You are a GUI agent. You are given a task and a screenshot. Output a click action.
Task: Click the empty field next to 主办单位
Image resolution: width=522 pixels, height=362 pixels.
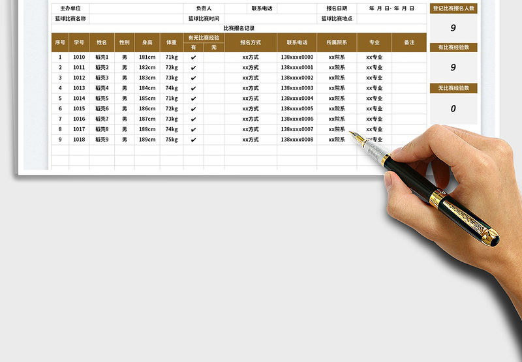[x=136, y=8]
